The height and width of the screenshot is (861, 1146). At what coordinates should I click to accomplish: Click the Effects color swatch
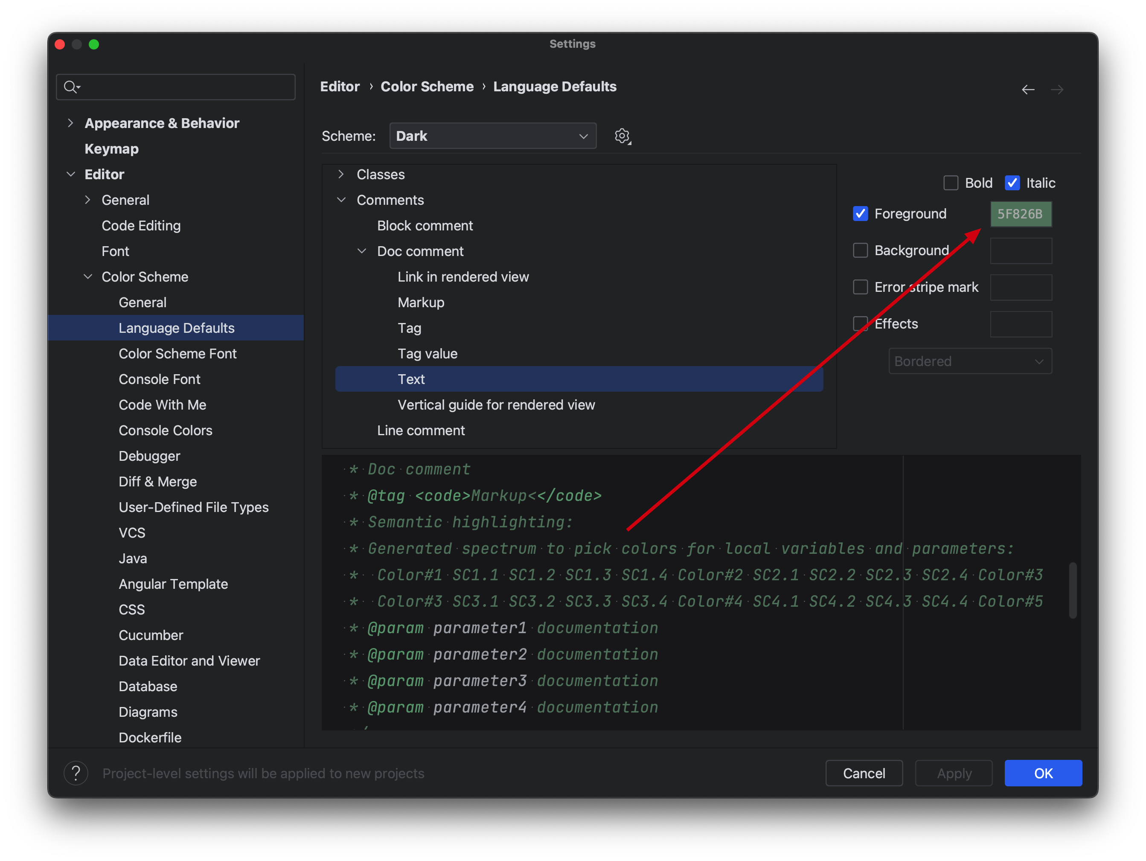point(1021,324)
